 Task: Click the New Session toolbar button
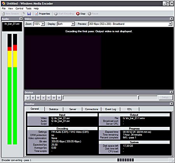(10, 14)
